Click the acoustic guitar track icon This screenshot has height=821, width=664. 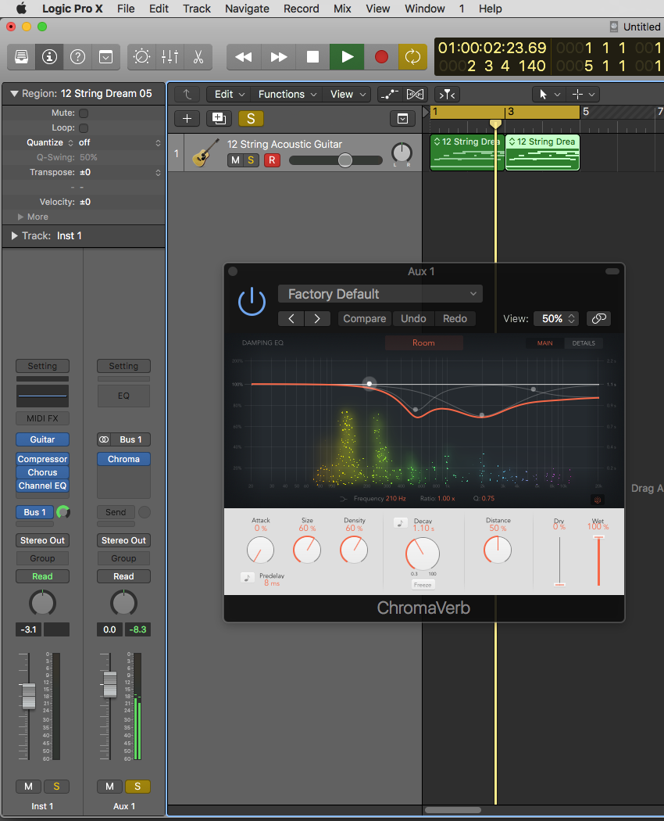point(205,153)
